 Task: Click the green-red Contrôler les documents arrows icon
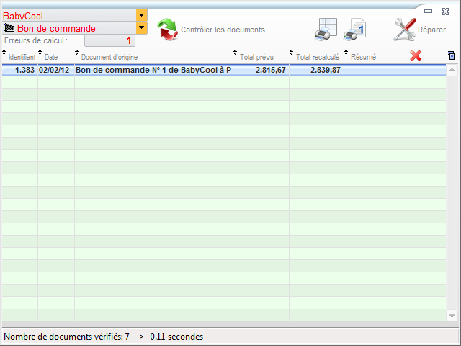[x=167, y=30]
